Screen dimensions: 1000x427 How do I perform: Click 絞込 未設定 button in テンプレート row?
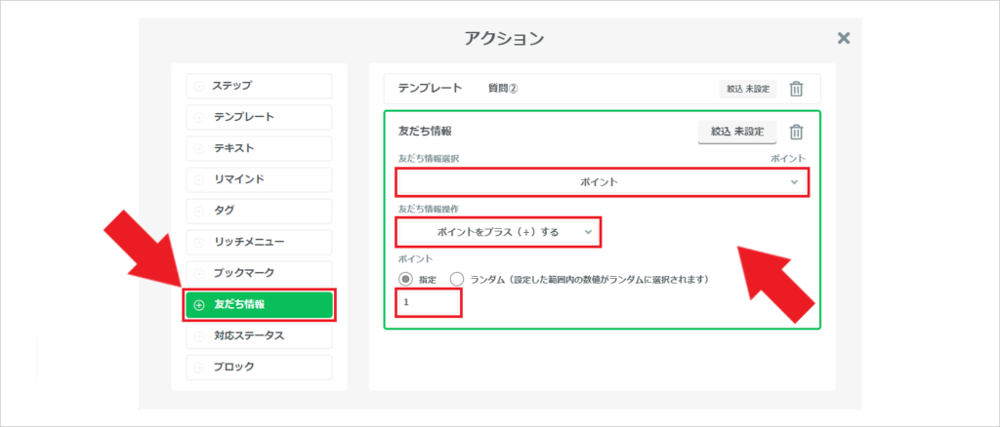(747, 89)
